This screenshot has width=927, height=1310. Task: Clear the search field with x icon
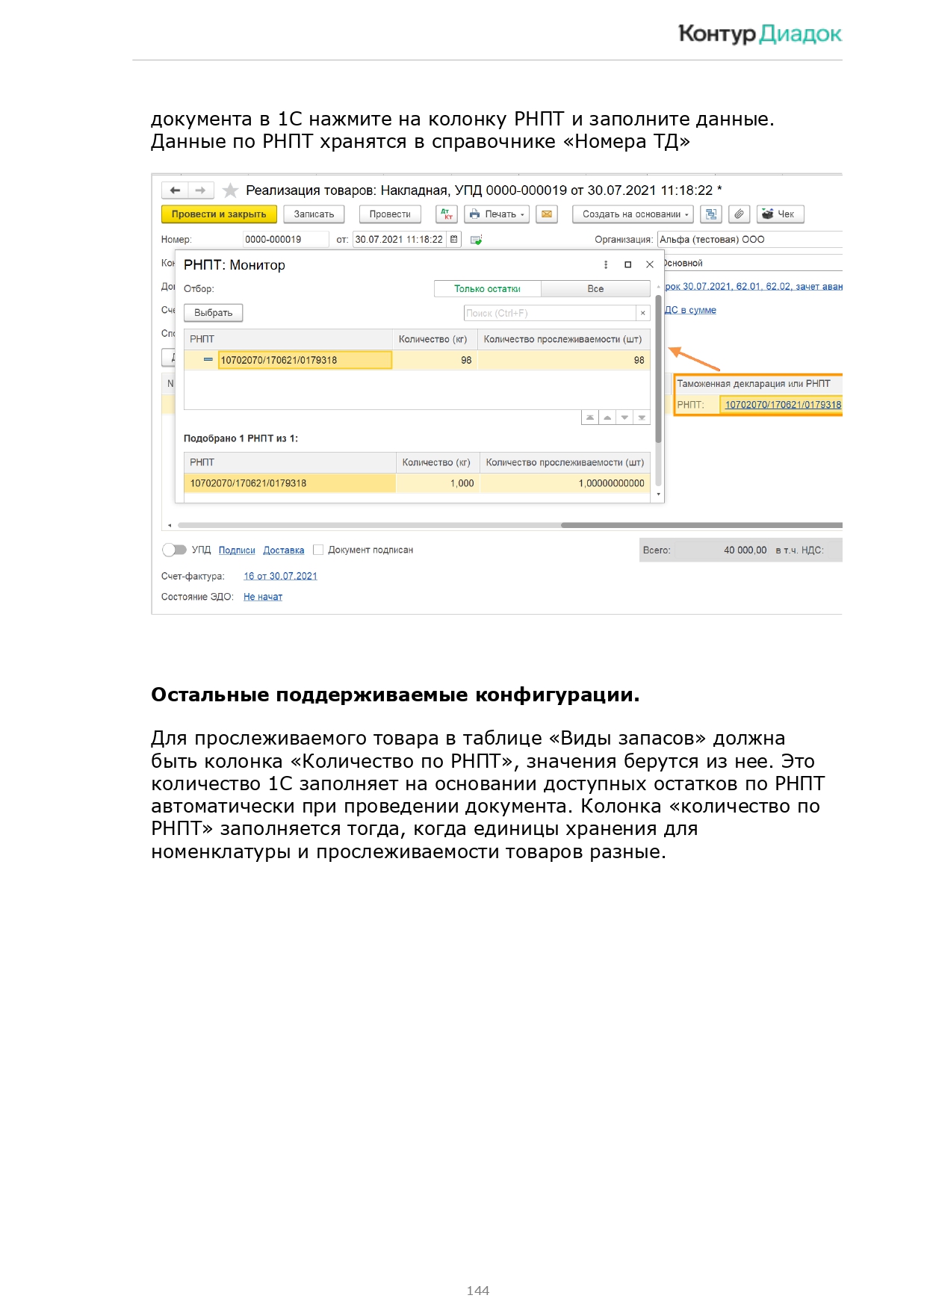pyautogui.click(x=642, y=313)
